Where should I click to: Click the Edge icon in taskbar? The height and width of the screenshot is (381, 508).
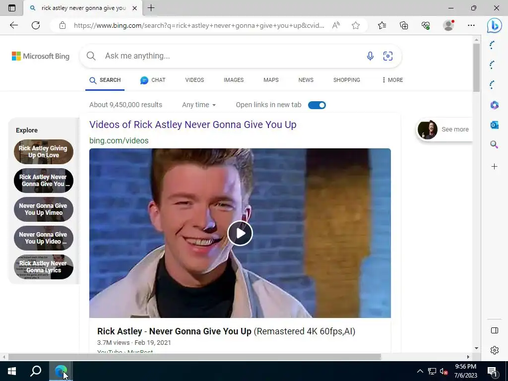click(61, 371)
